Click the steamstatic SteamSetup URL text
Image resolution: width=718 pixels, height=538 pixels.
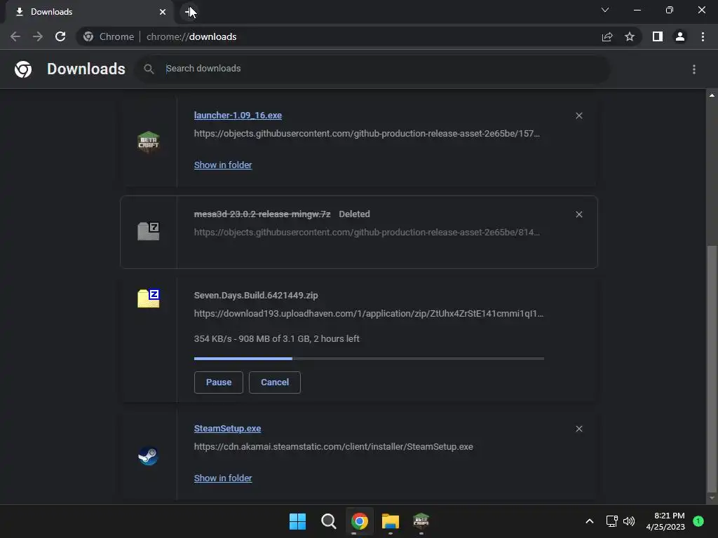click(333, 447)
